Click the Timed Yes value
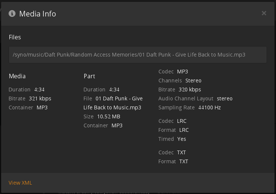This screenshot has width=276, height=194. pyautogui.click(x=182, y=139)
